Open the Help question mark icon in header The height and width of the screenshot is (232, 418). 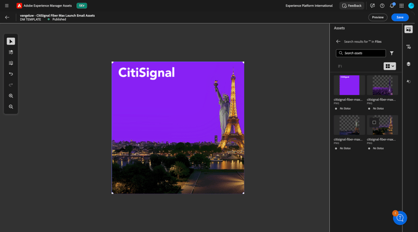(x=382, y=6)
